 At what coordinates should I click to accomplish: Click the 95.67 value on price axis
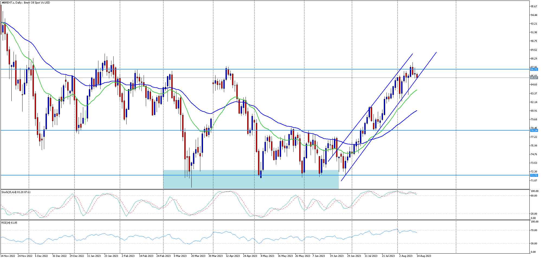[534, 6]
